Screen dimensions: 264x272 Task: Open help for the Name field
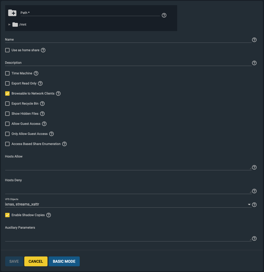point(254,40)
